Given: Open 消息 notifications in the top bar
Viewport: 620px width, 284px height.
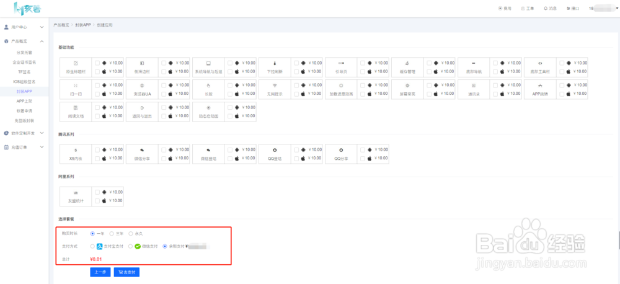Looking at the screenshot, I should [x=551, y=8].
